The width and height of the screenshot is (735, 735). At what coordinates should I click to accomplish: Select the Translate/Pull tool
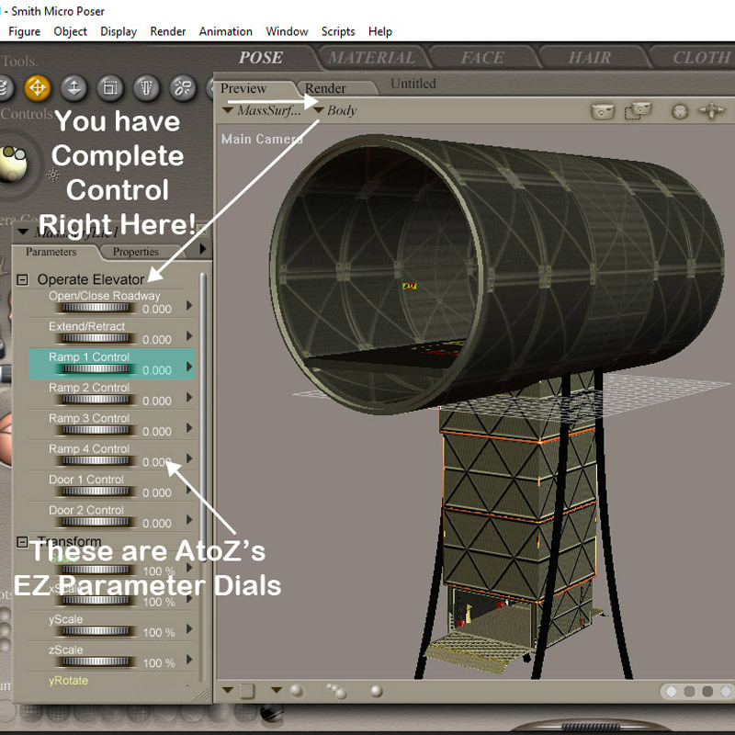(38, 87)
